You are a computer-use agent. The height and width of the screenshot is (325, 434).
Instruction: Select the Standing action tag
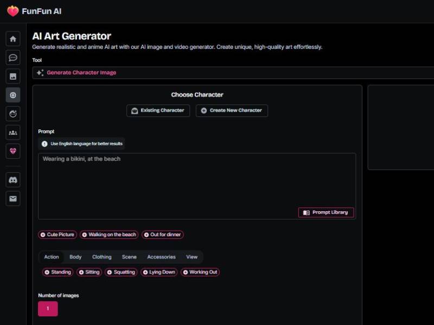57,272
